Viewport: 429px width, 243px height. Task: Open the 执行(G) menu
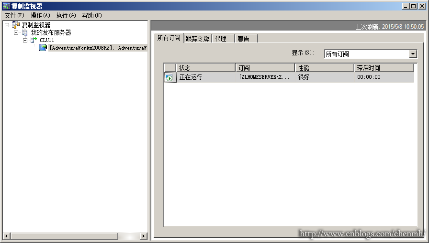click(66, 15)
